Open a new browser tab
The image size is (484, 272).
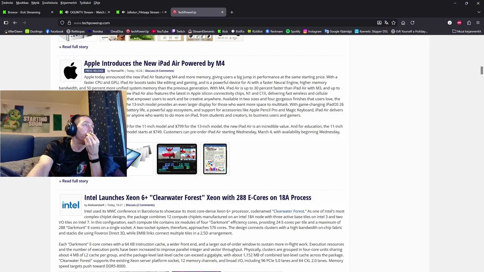(232, 12)
